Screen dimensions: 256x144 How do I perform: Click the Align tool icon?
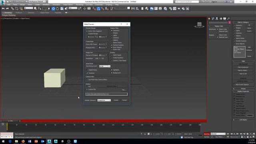click(x=137, y=8)
